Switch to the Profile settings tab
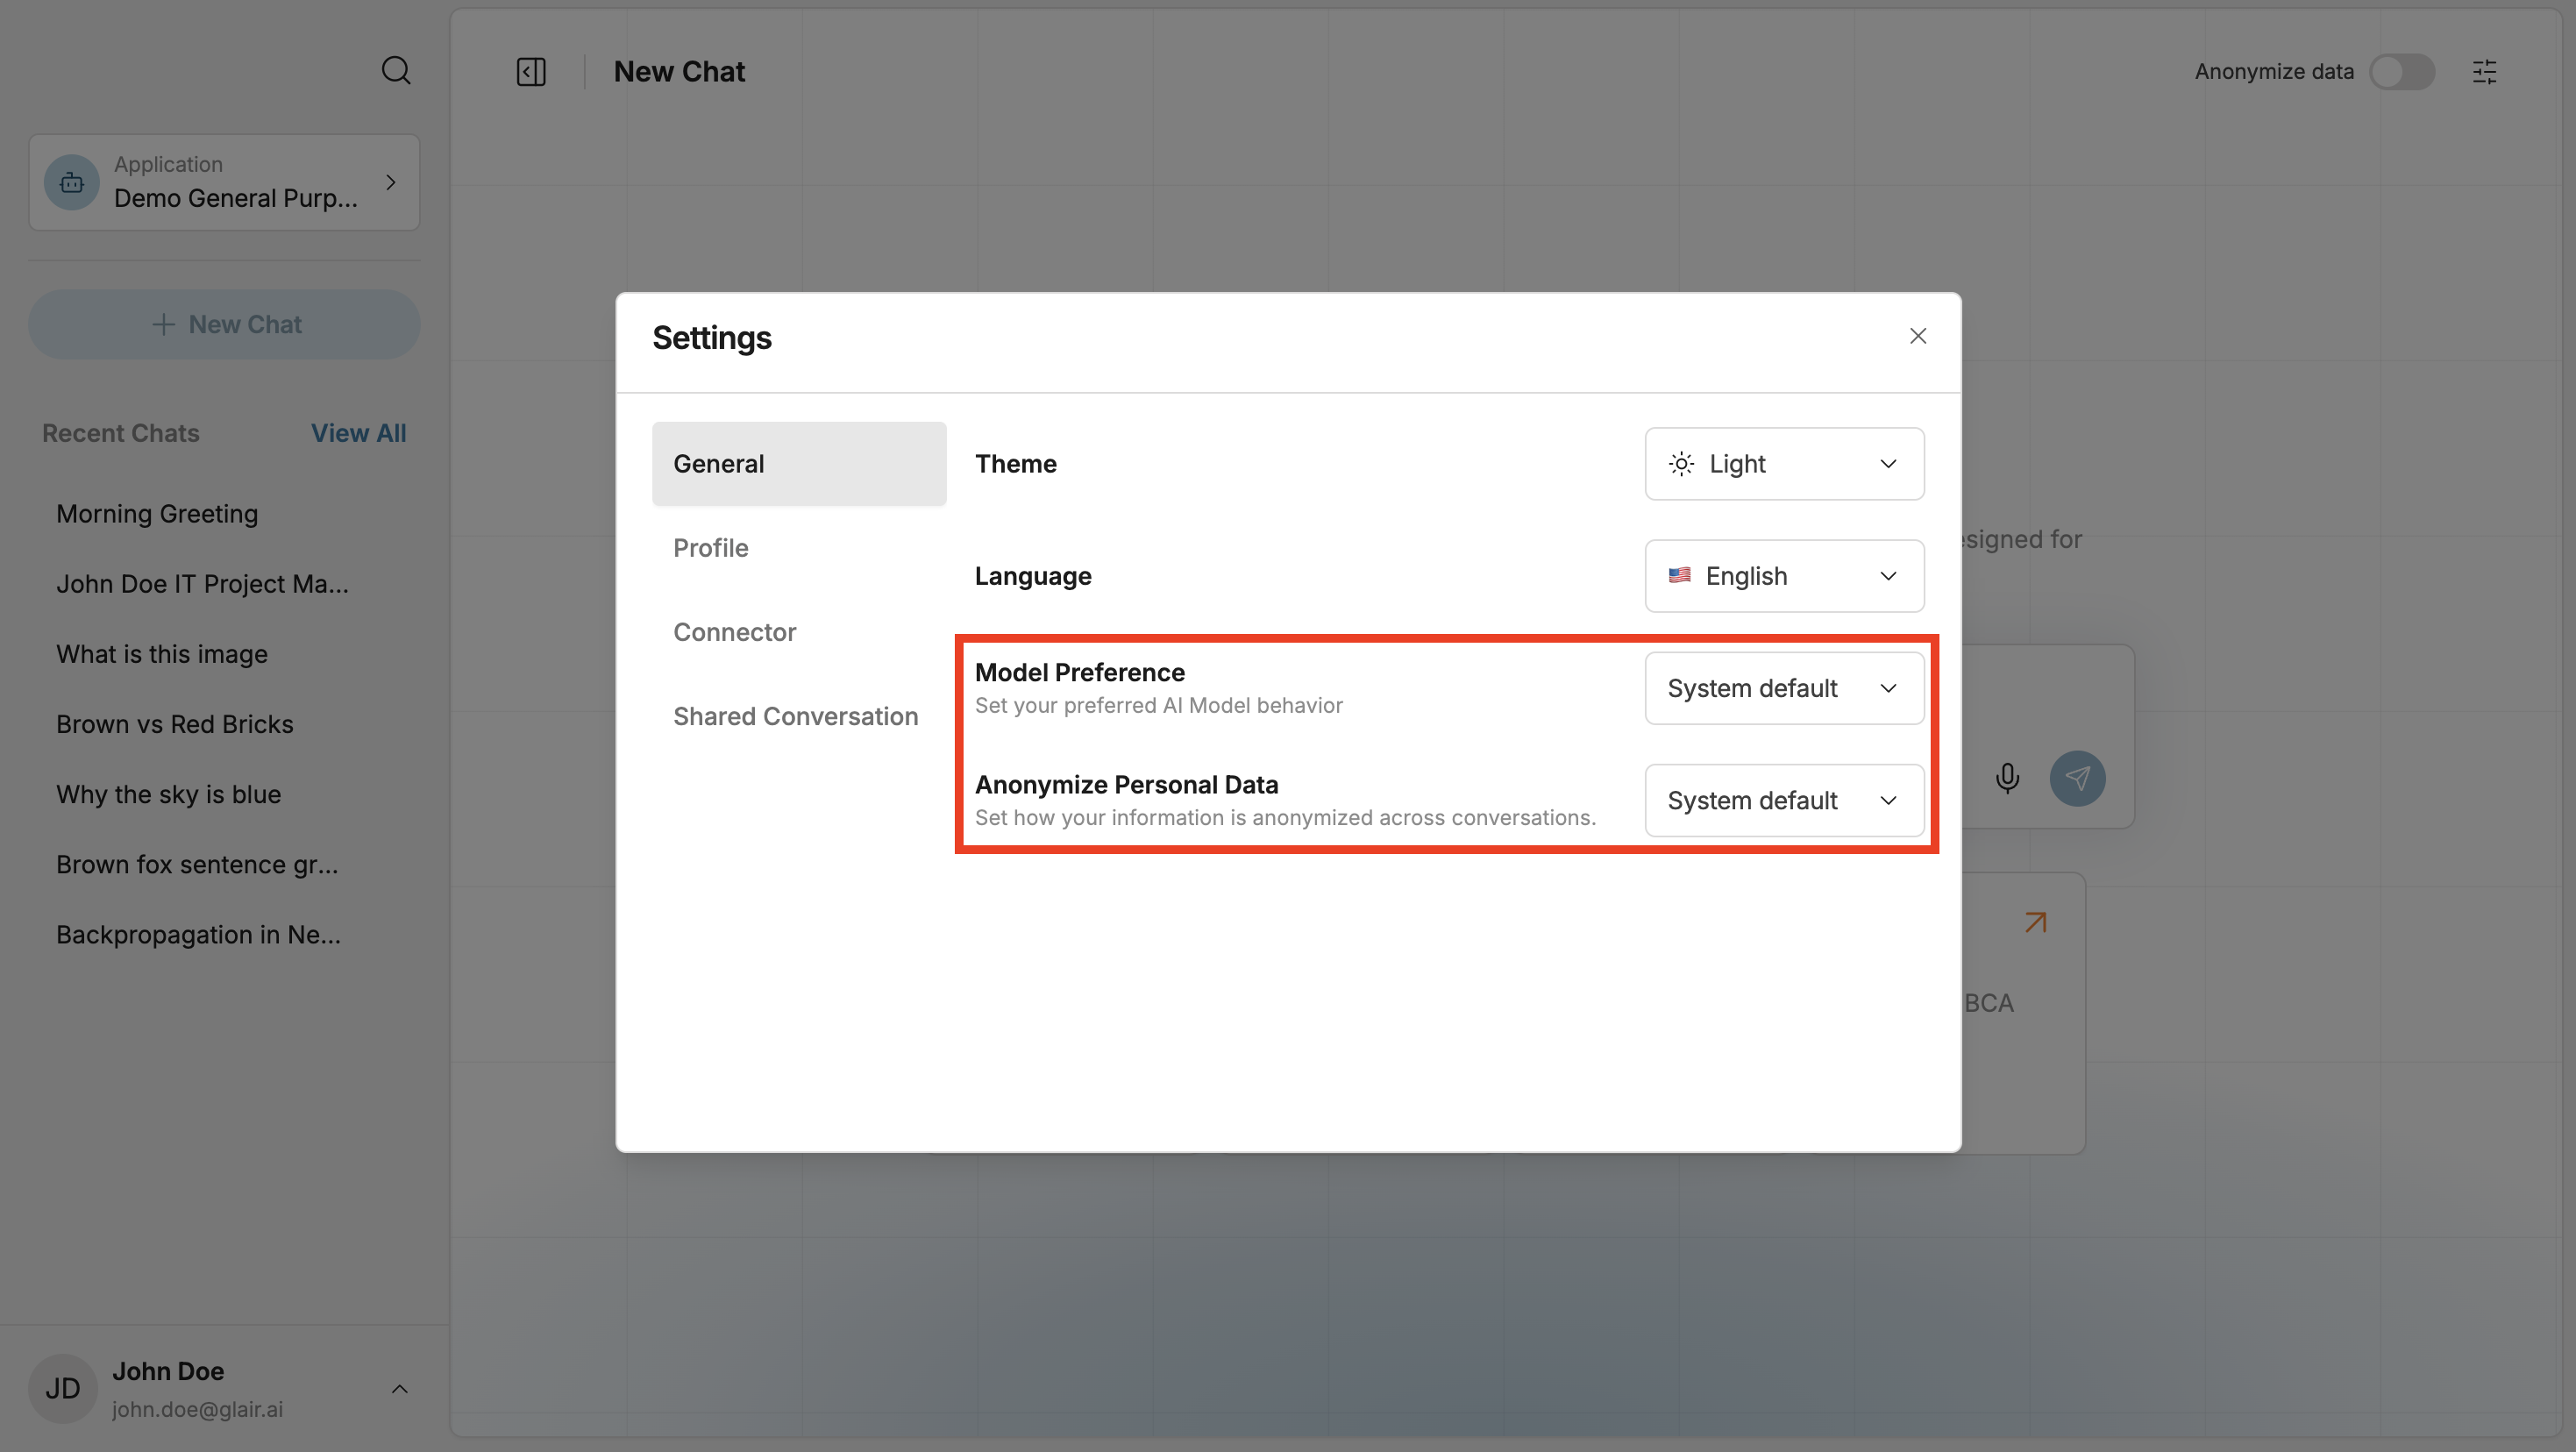The width and height of the screenshot is (2576, 1452). (x=710, y=548)
